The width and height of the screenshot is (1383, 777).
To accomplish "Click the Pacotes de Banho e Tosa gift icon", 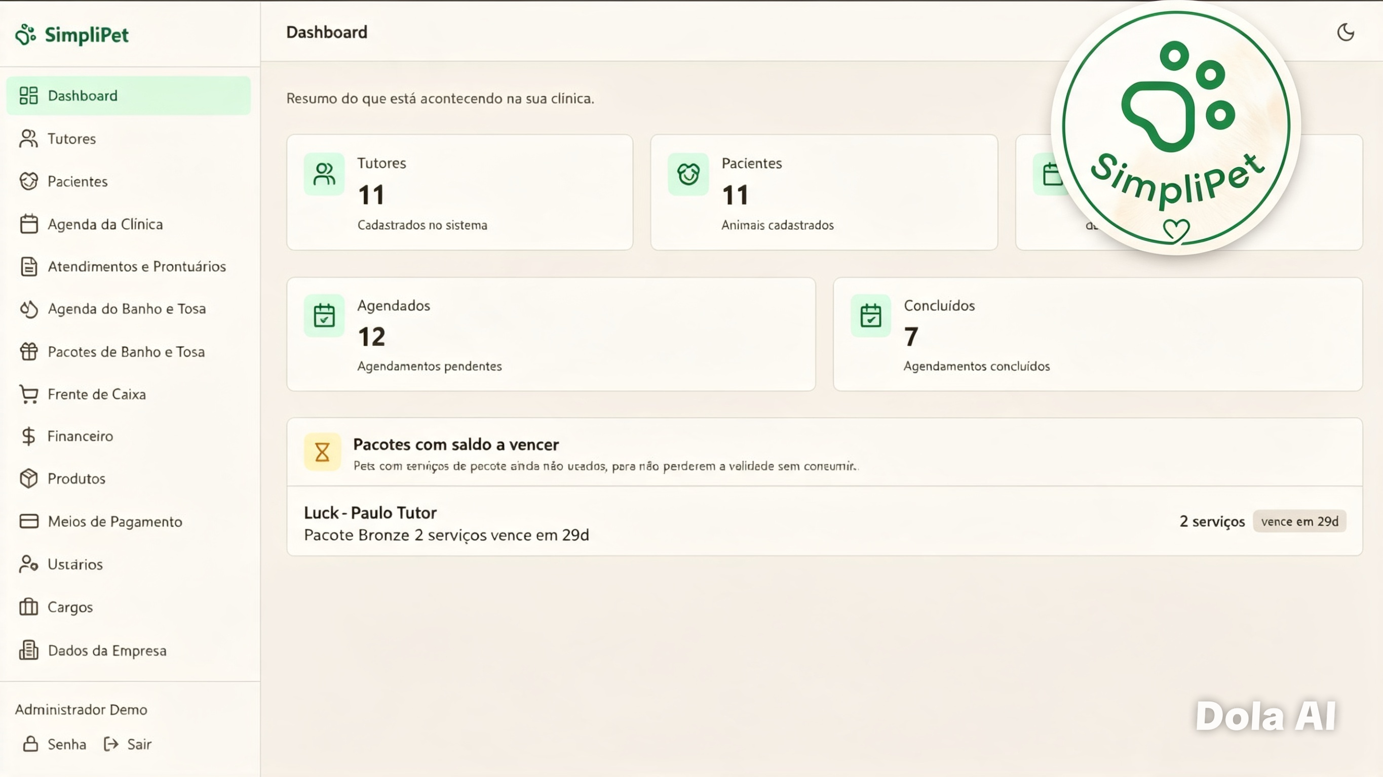I will [x=28, y=351].
